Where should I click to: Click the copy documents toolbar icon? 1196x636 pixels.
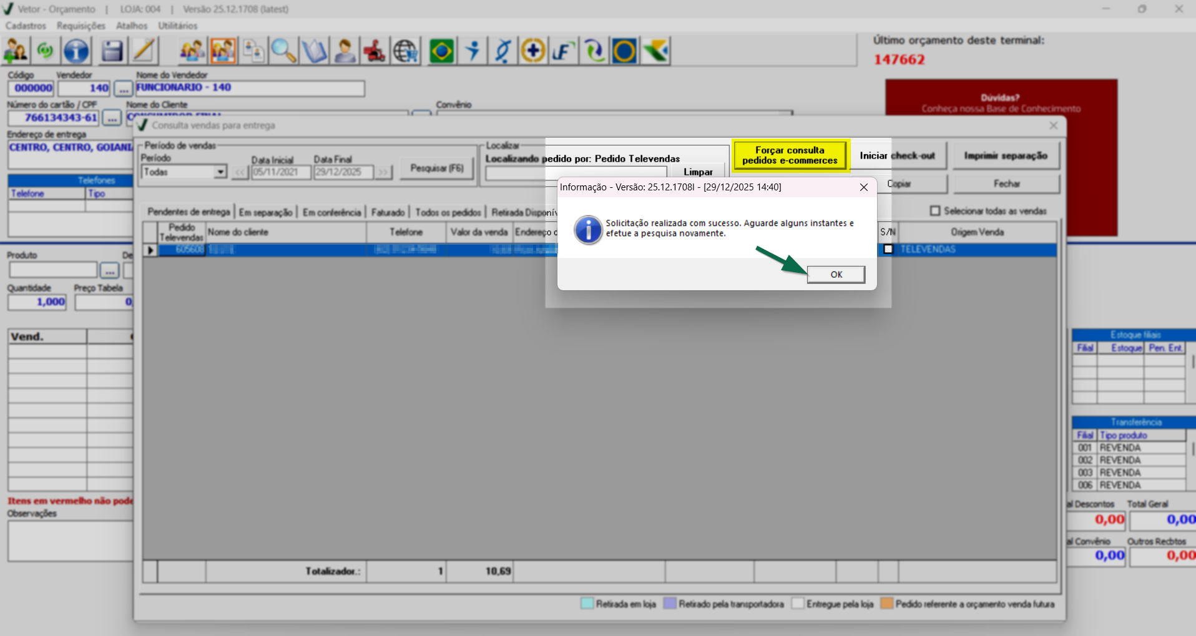(253, 51)
